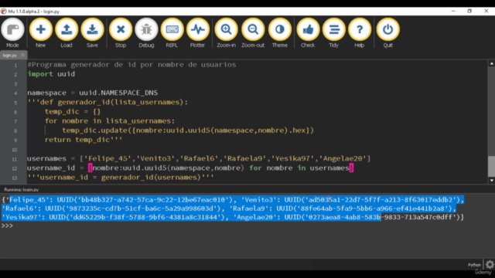Open the Plotter panel
The image size is (495, 278).
point(198,32)
